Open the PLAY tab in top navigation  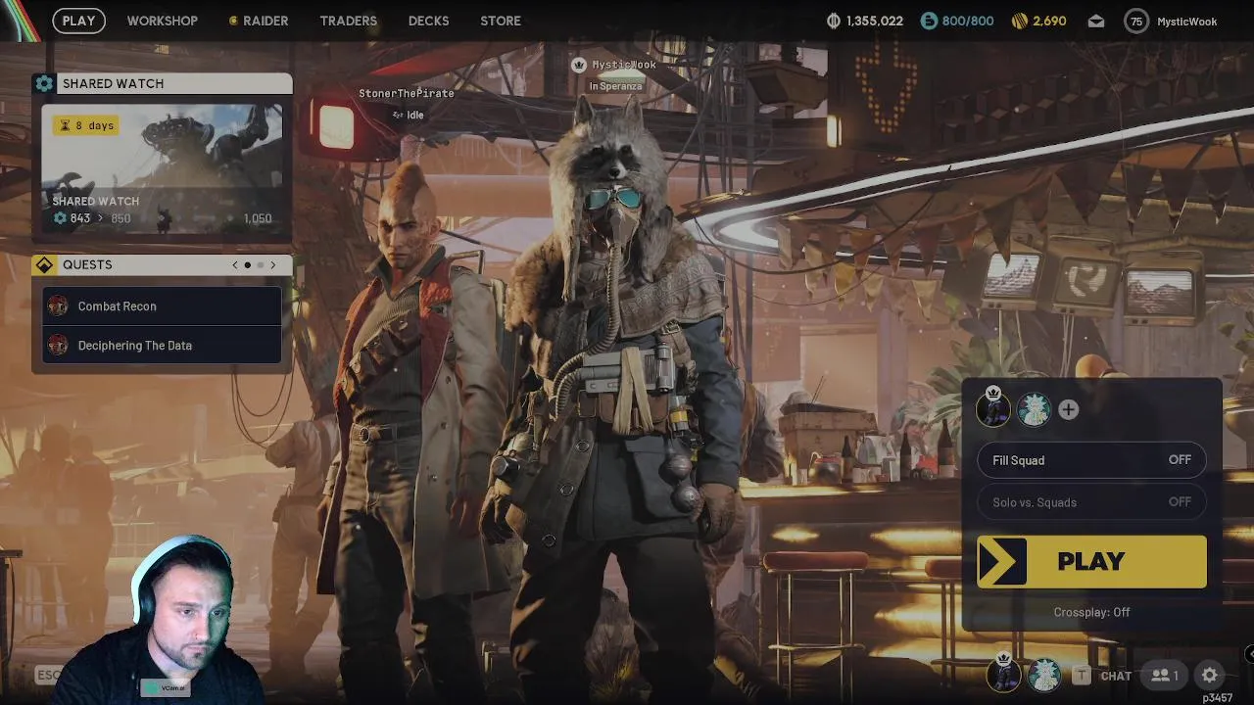(78, 21)
